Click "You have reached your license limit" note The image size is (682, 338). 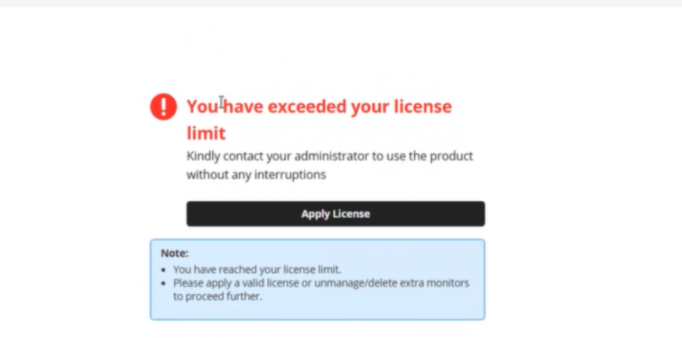(257, 270)
